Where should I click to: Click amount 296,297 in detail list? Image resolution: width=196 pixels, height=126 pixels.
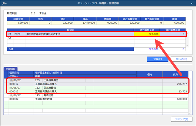click(182, 84)
